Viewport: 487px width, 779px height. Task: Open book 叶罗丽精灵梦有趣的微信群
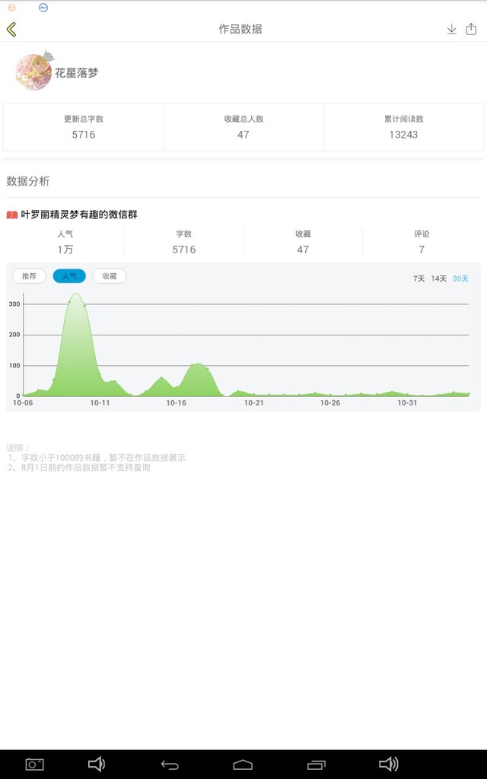pyautogui.click(x=79, y=215)
